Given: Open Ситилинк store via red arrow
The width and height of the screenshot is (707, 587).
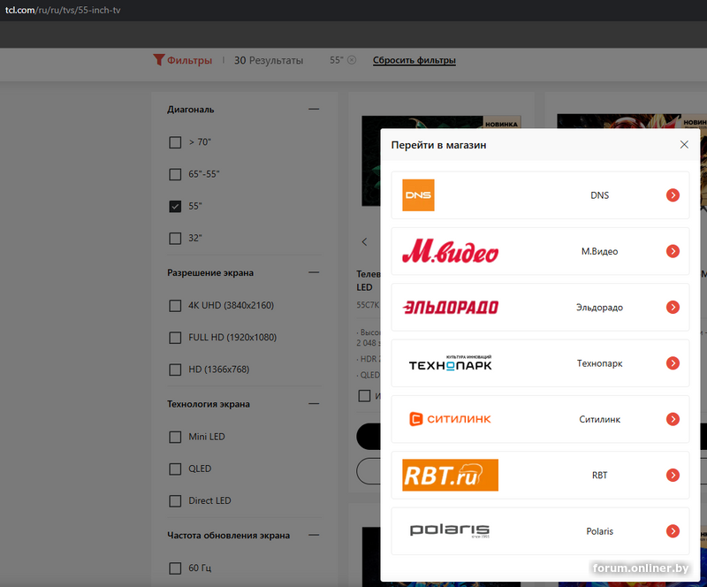Looking at the screenshot, I should coord(673,419).
